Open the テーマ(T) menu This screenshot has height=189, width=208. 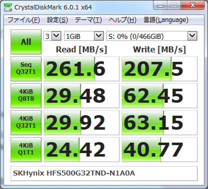(x=88, y=20)
